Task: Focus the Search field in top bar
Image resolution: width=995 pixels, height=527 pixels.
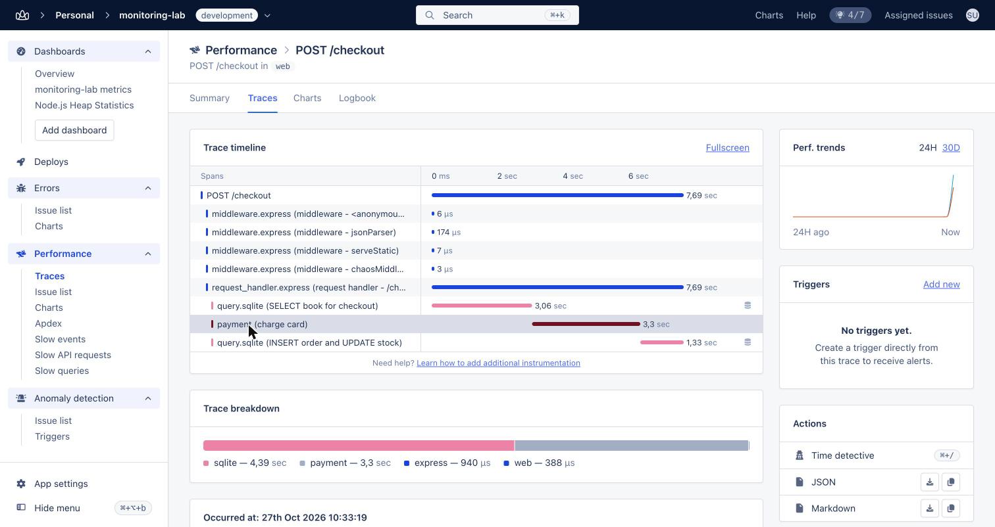Action: (x=497, y=15)
